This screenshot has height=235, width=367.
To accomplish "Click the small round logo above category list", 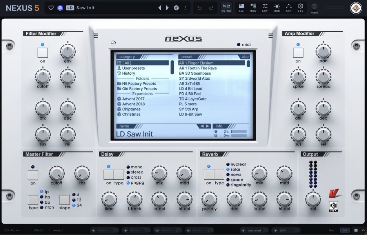I will point(113,43).
